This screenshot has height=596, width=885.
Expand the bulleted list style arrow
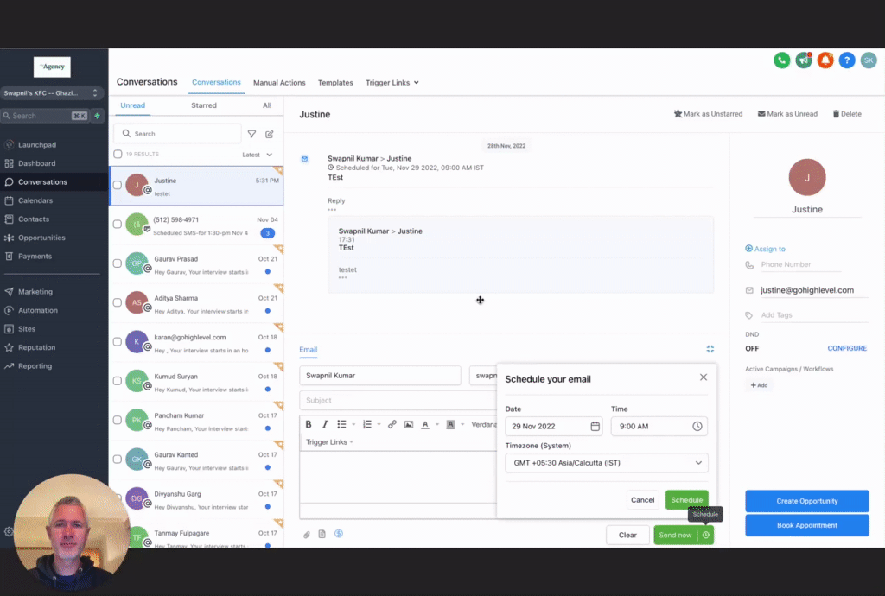(353, 425)
